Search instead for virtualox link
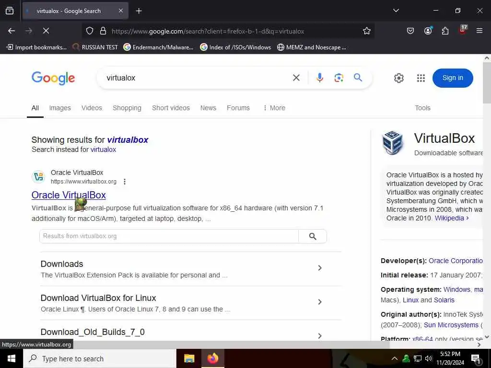The width and height of the screenshot is (491, 368). click(x=103, y=149)
